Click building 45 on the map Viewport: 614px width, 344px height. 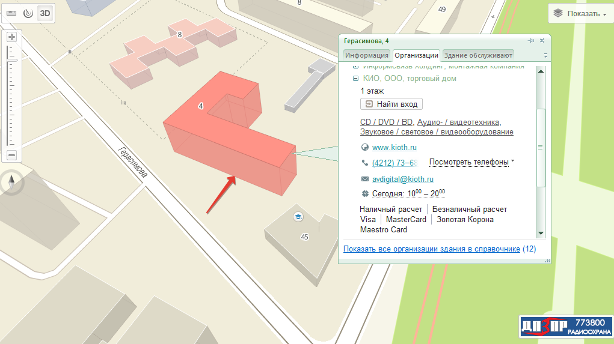pos(305,237)
